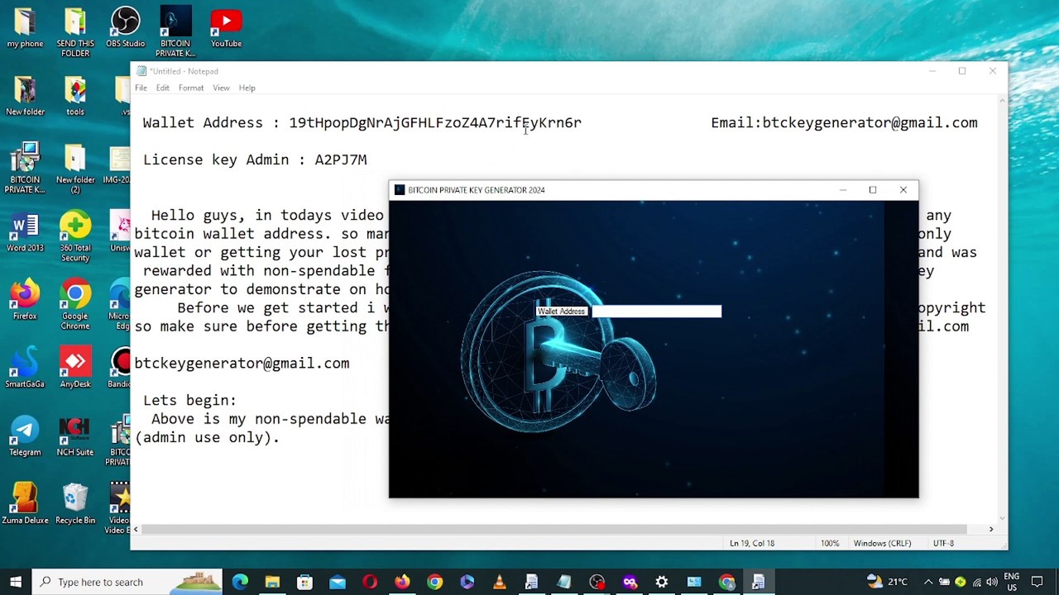Screen dimensions: 1059x595
Task: Open the 'tools' folder on the desktop
Action: [x=75, y=96]
